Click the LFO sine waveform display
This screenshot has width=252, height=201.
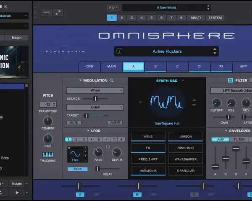(76, 154)
